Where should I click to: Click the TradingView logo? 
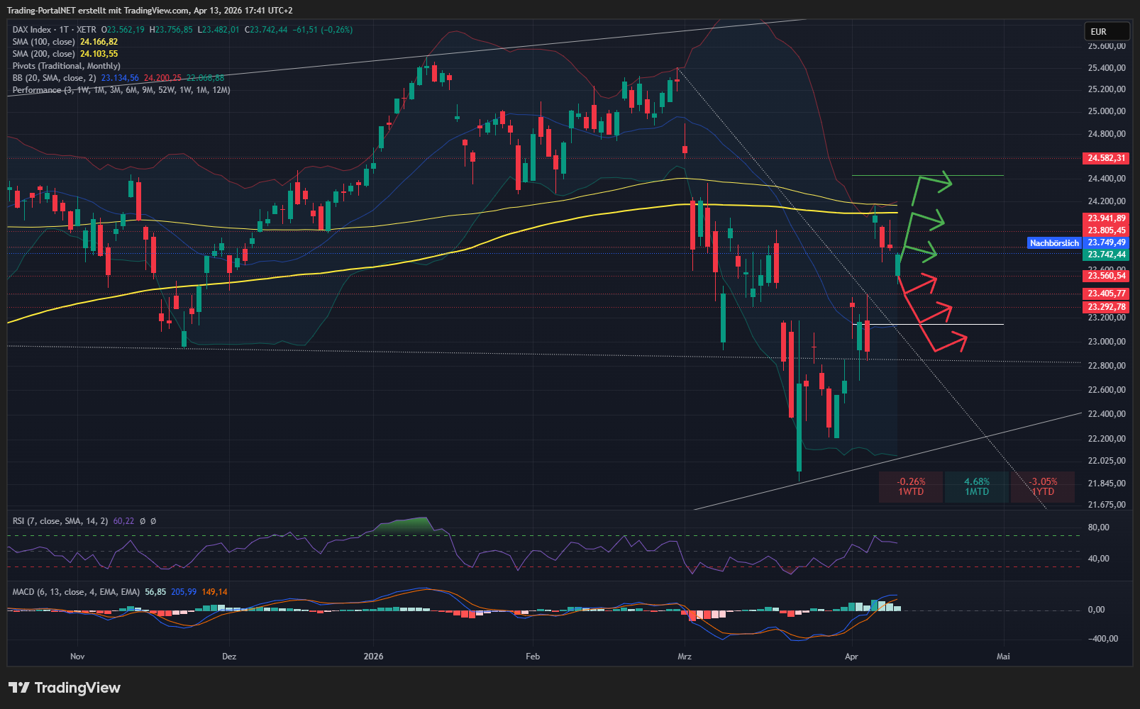click(65, 688)
